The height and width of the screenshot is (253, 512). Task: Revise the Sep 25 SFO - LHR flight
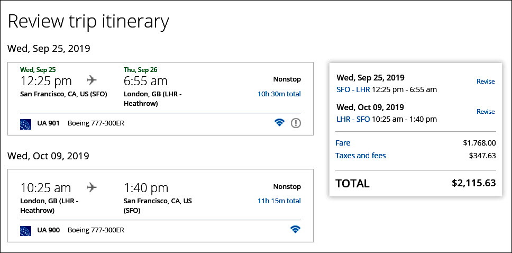pos(485,82)
